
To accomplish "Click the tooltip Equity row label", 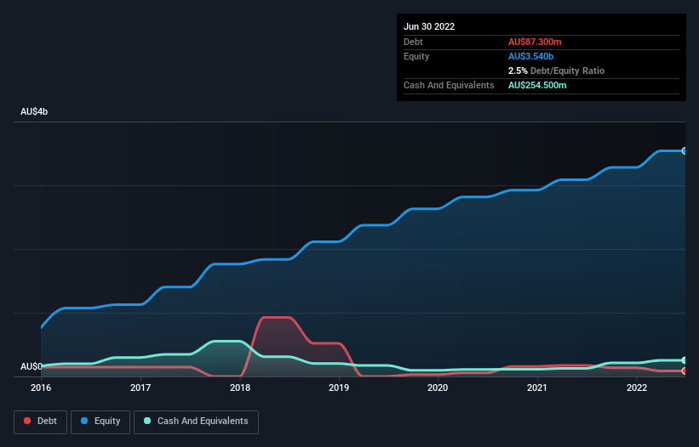I will click(x=416, y=56).
